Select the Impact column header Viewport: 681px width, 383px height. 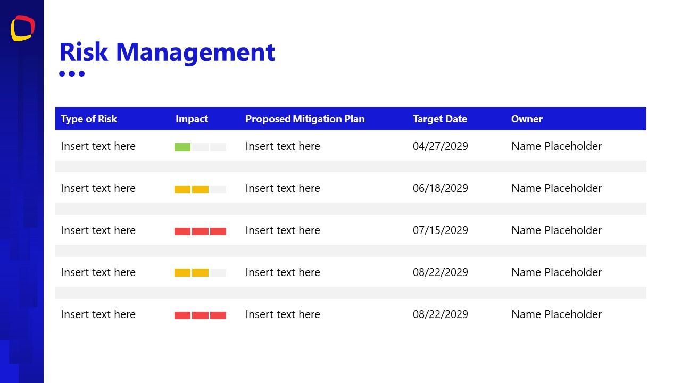[192, 119]
